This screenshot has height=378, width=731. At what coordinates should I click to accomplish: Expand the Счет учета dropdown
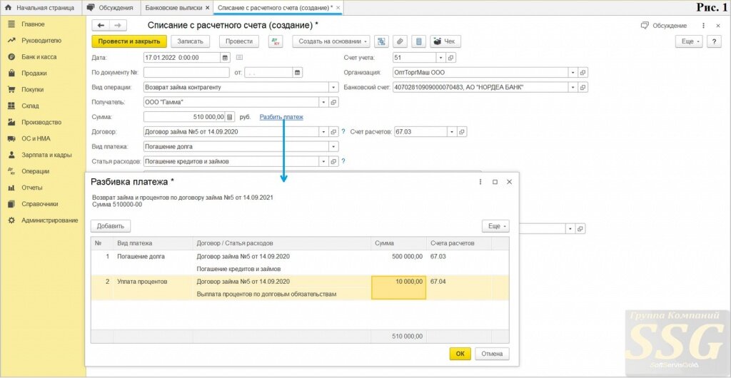(441, 58)
